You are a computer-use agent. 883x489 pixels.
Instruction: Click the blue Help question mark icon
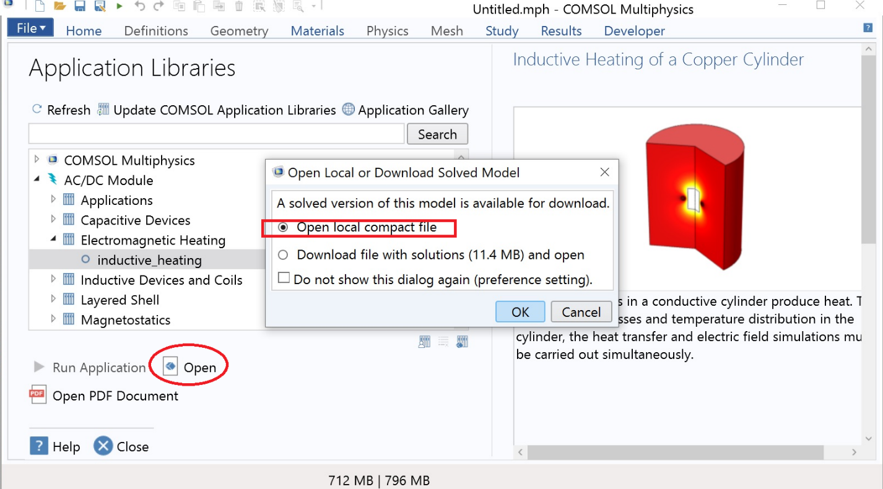(39, 446)
